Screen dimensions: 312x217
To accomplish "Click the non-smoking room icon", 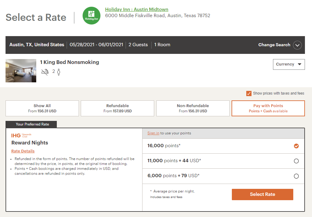I will 45,72.
